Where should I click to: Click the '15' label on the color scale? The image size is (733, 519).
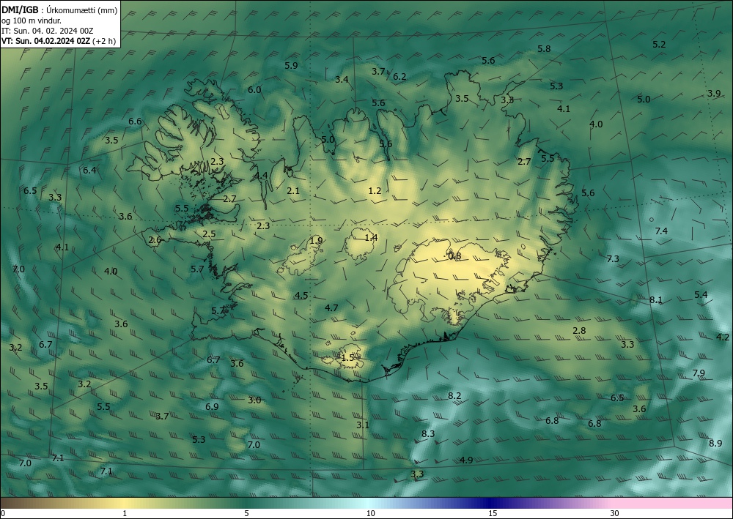coord(493,513)
